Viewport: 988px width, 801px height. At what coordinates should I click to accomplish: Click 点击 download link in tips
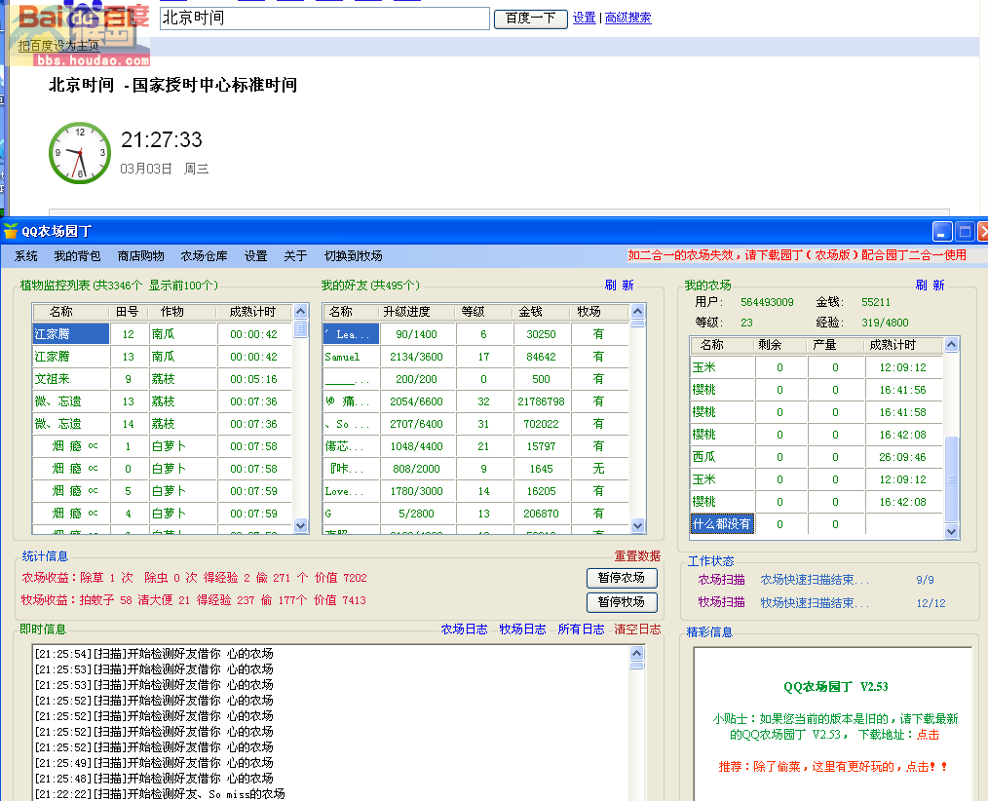pyautogui.click(x=929, y=734)
